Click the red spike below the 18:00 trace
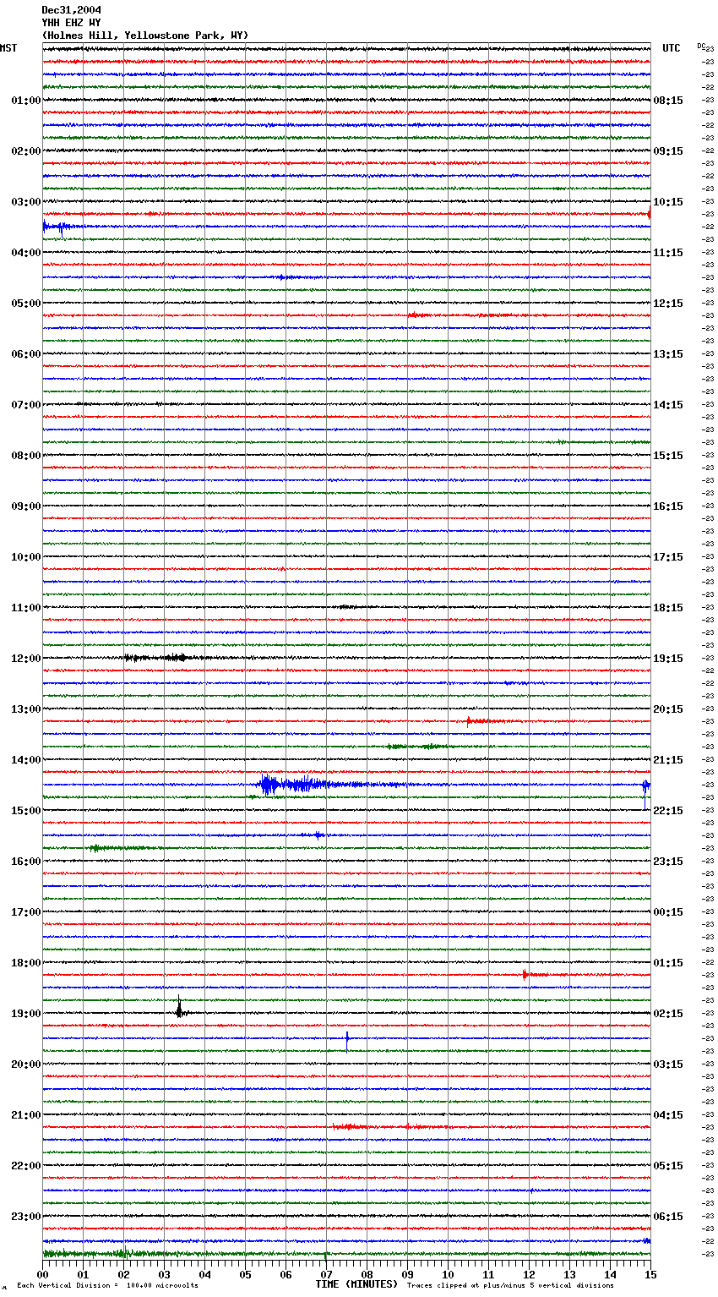Screen dimensions: 718x1297 525,975
